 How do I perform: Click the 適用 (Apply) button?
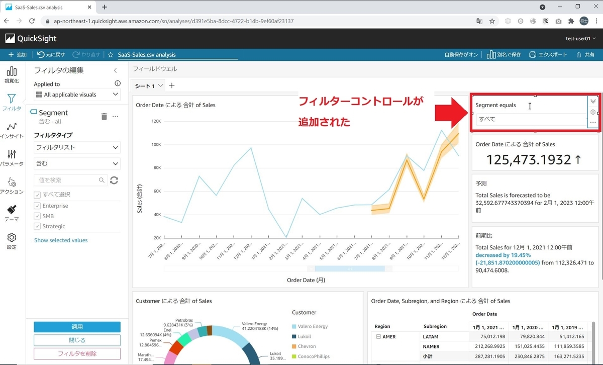pos(76,327)
